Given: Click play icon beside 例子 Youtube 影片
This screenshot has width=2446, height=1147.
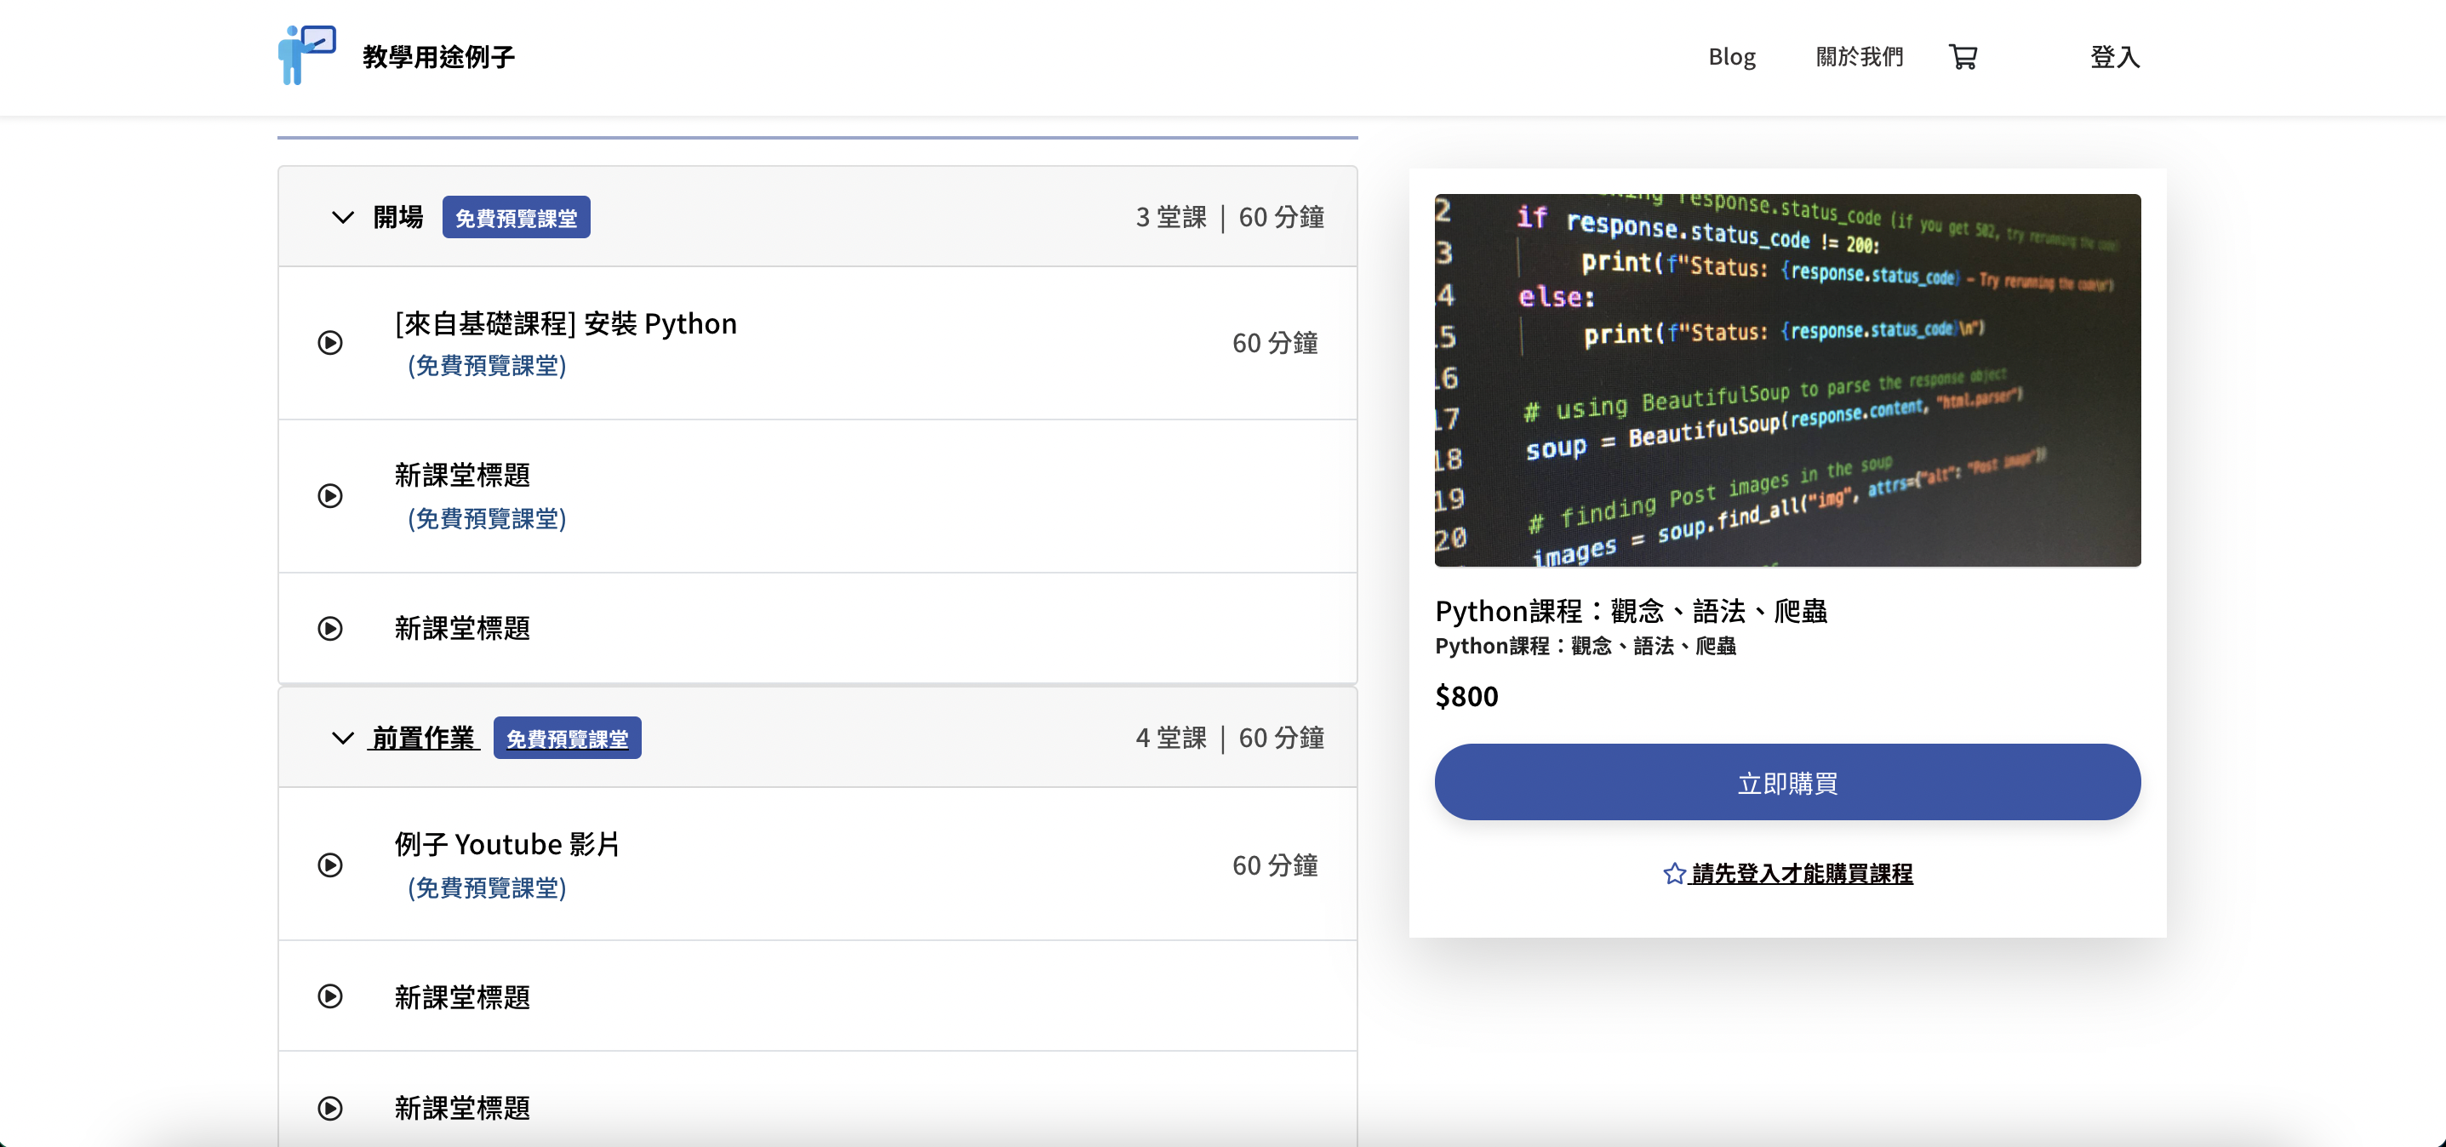Looking at the screenshot, I should click(329, 865).
